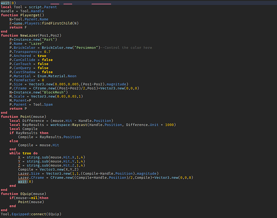
Task: Click the Lazer.CFrame assignment
Action: (x=106, y=178)
